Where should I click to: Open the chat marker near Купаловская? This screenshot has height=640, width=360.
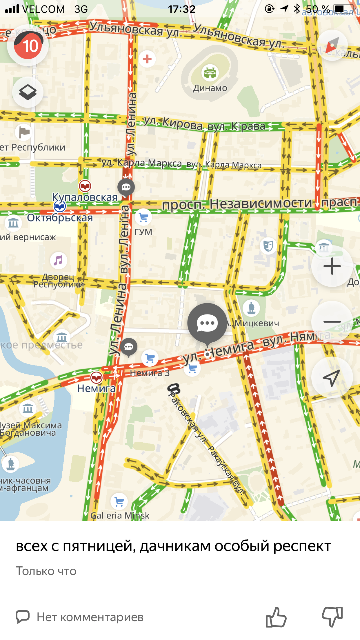coord(126,188)
